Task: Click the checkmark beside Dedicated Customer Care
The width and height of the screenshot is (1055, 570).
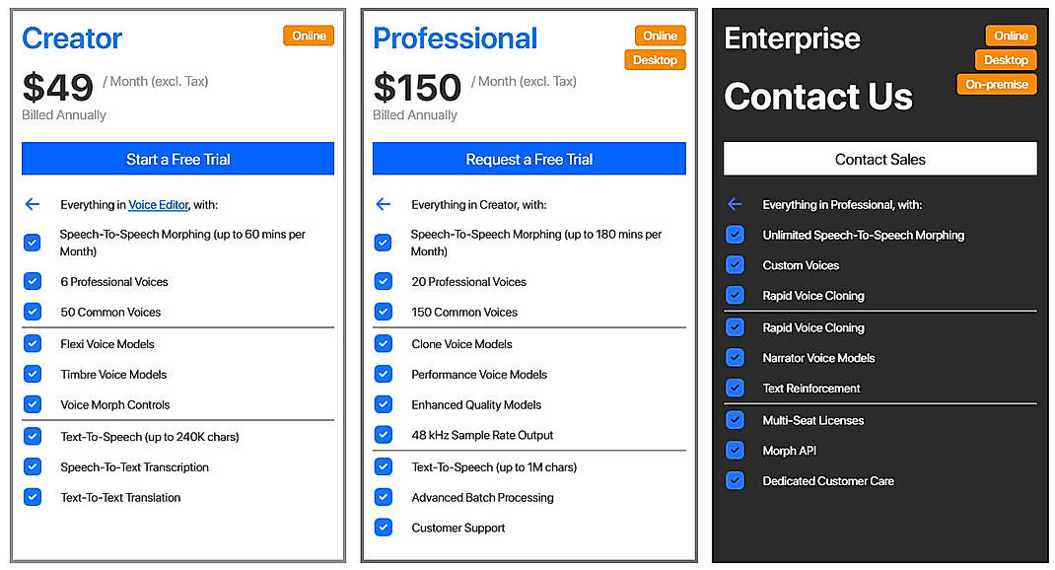Action: 735,481
